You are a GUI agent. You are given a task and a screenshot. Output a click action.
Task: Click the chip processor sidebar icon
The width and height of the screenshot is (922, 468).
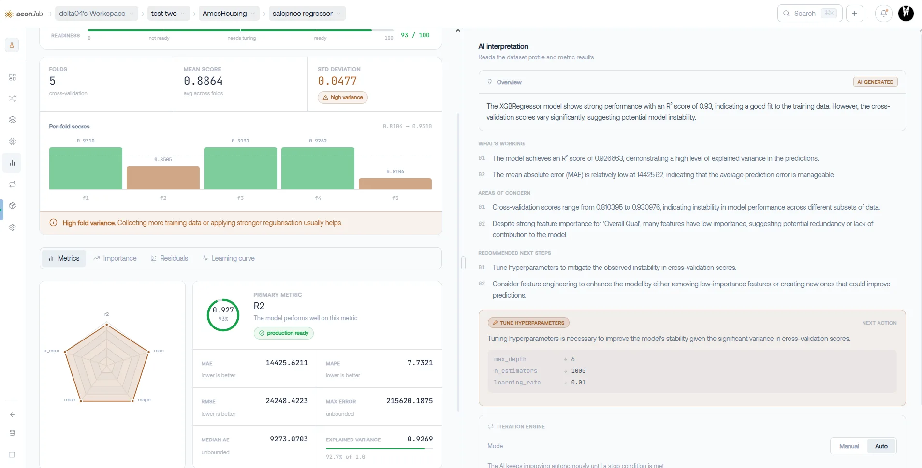(13, 142)
